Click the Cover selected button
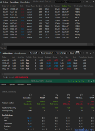The image size is (95, 131). [47, 53]
